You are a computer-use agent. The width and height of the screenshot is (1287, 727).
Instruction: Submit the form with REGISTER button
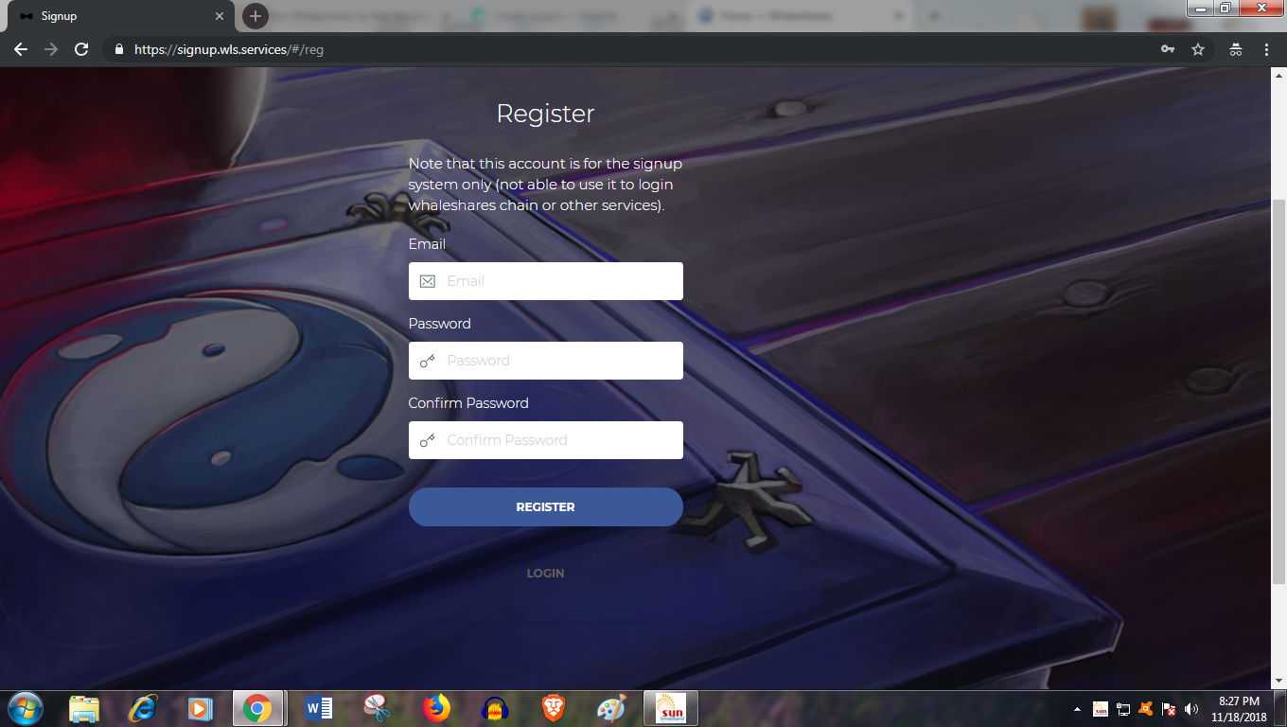click(546, 507)
